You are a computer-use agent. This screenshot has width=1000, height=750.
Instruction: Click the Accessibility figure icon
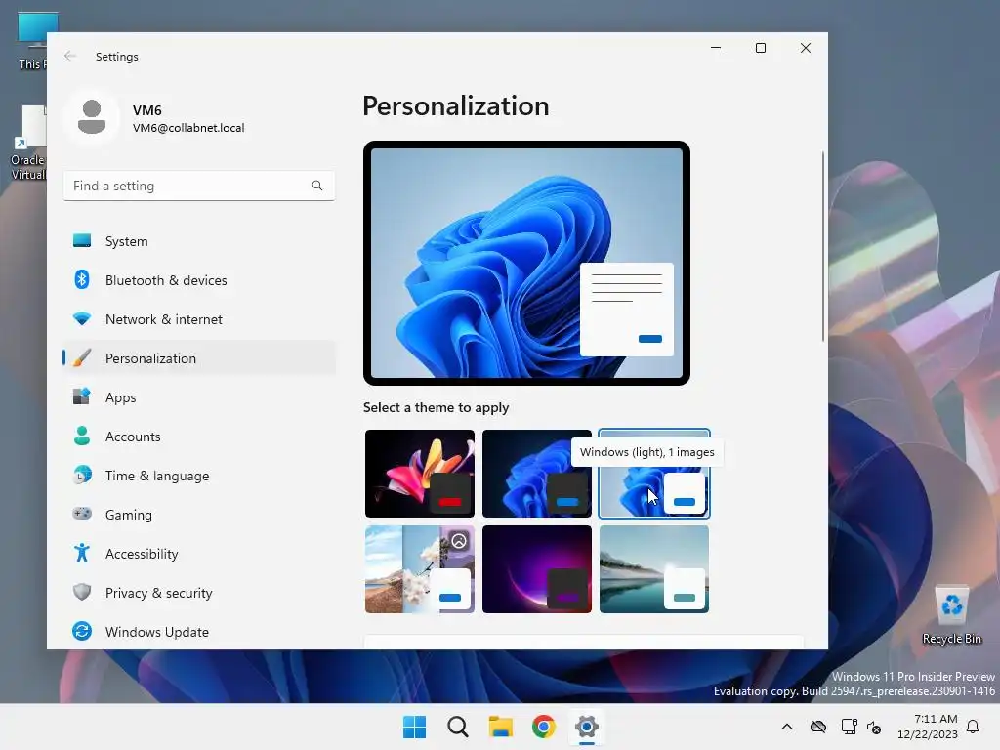pos(82,553)
